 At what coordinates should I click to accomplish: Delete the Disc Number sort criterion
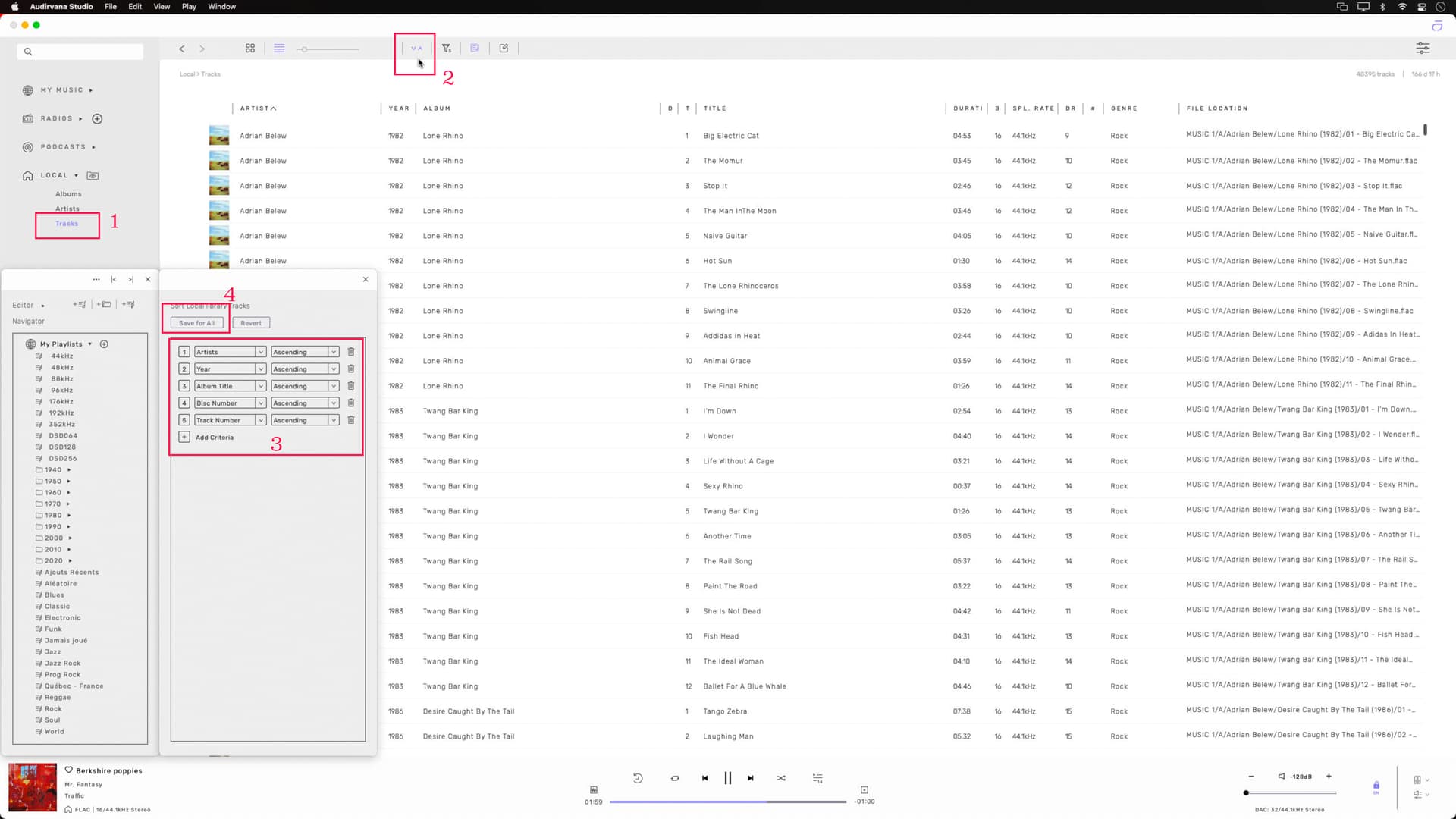351,403
